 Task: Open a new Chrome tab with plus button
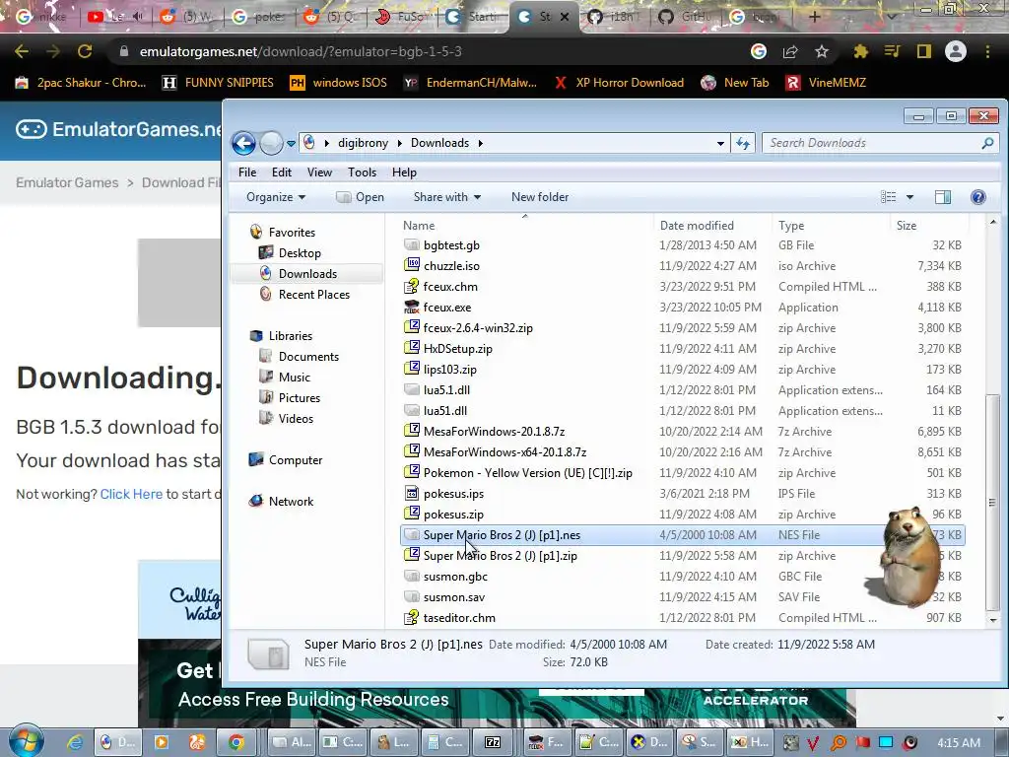coord(814,17)
